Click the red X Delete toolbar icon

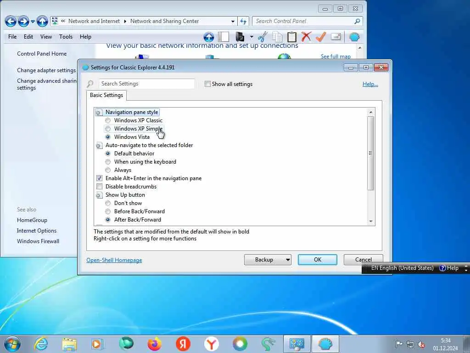tap(306, 37)
